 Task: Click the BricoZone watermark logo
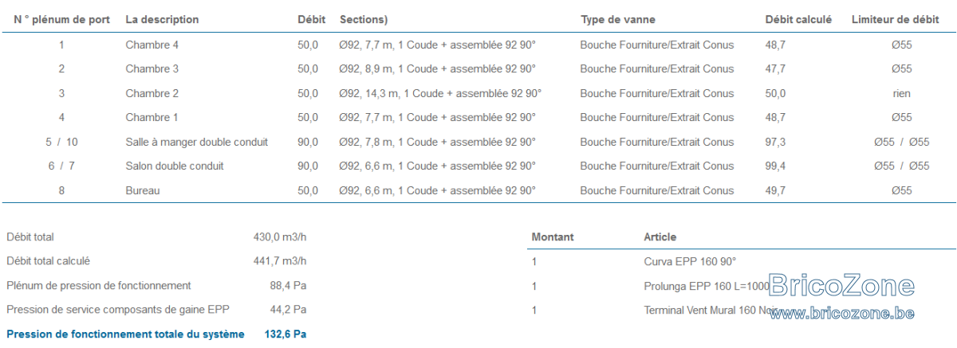[x=841, y=286]
